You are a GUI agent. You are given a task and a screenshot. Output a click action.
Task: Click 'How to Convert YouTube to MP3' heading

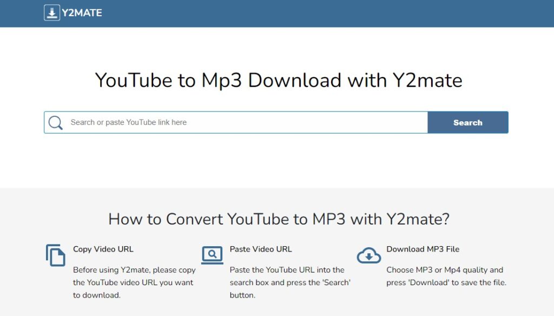[x=279, y=219]
